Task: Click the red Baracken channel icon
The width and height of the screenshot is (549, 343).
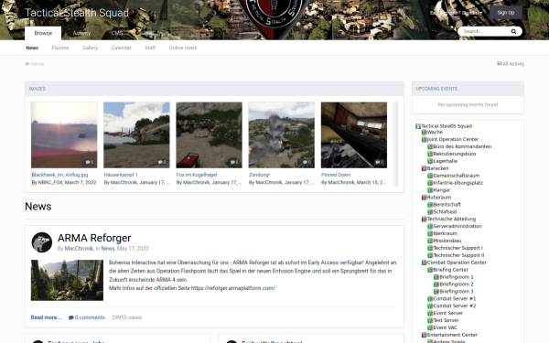Action: (424, 168)
